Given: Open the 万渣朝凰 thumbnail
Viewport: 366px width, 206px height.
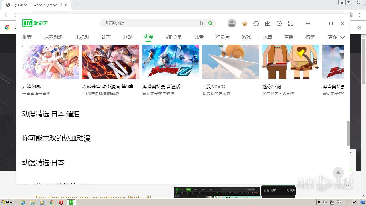Looking at the screenshot, I should 51,62.
